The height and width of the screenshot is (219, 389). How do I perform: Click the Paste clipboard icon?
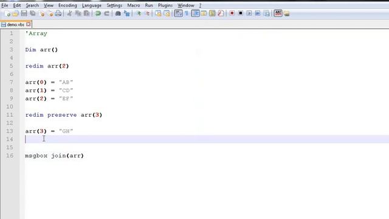click(x=86, y=13)
